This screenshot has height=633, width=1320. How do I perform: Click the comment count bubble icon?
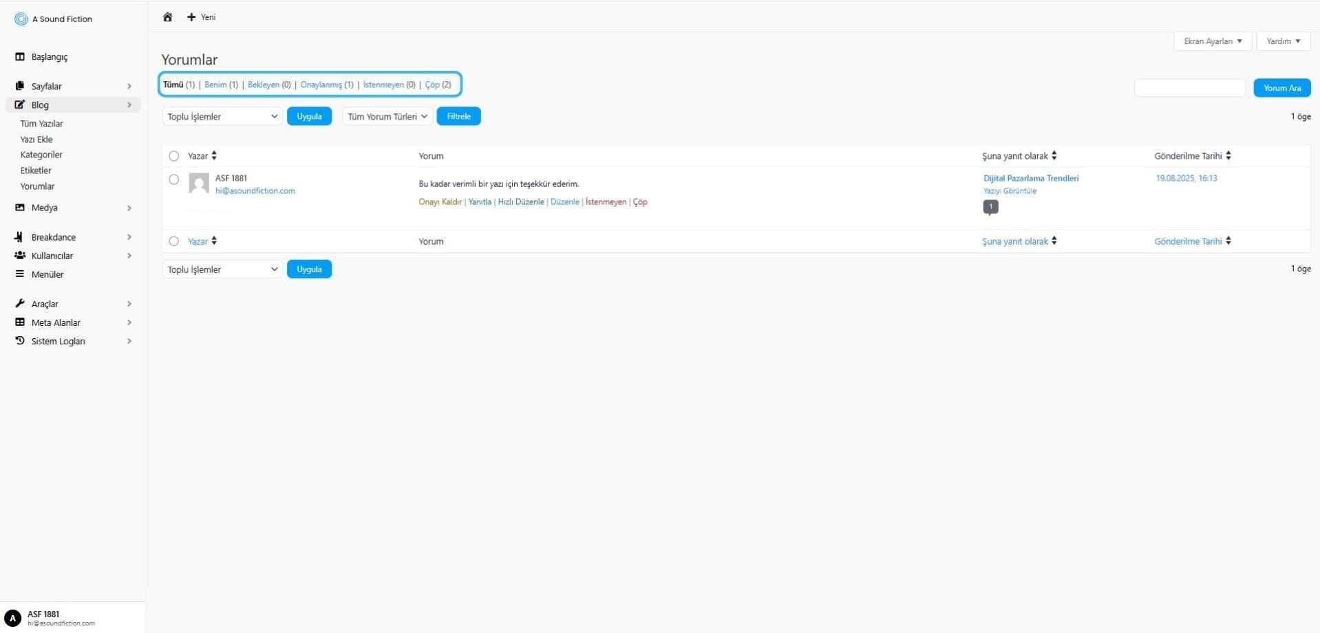point(990,207)
